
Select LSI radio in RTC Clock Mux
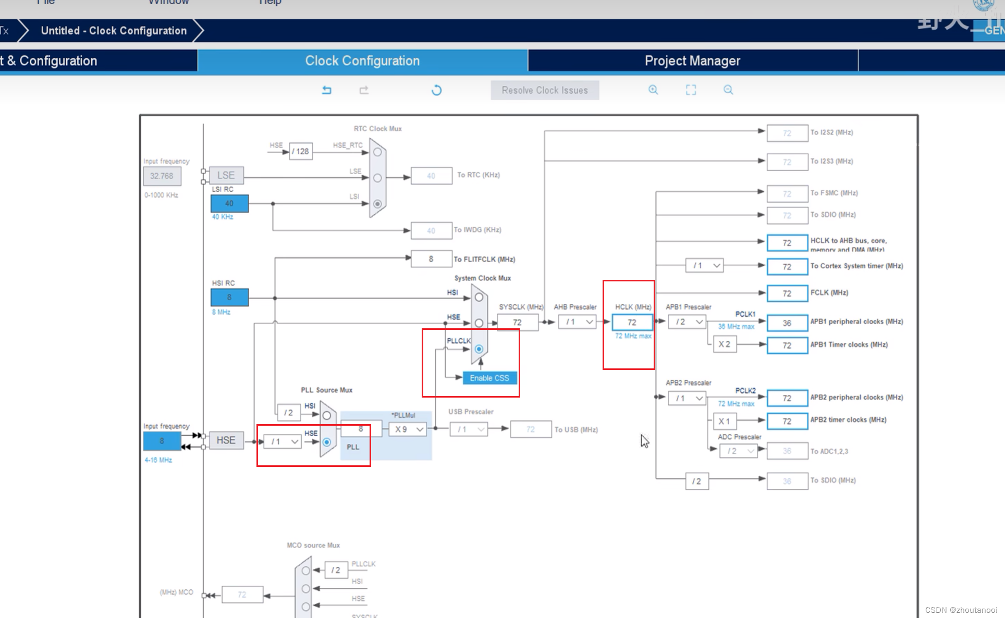coord(377,204)
